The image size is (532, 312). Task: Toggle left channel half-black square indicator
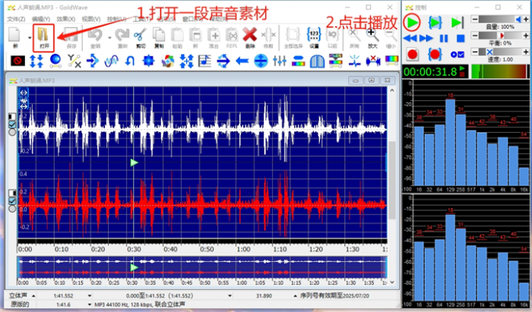pyautogui.click(x=12, y=117)
